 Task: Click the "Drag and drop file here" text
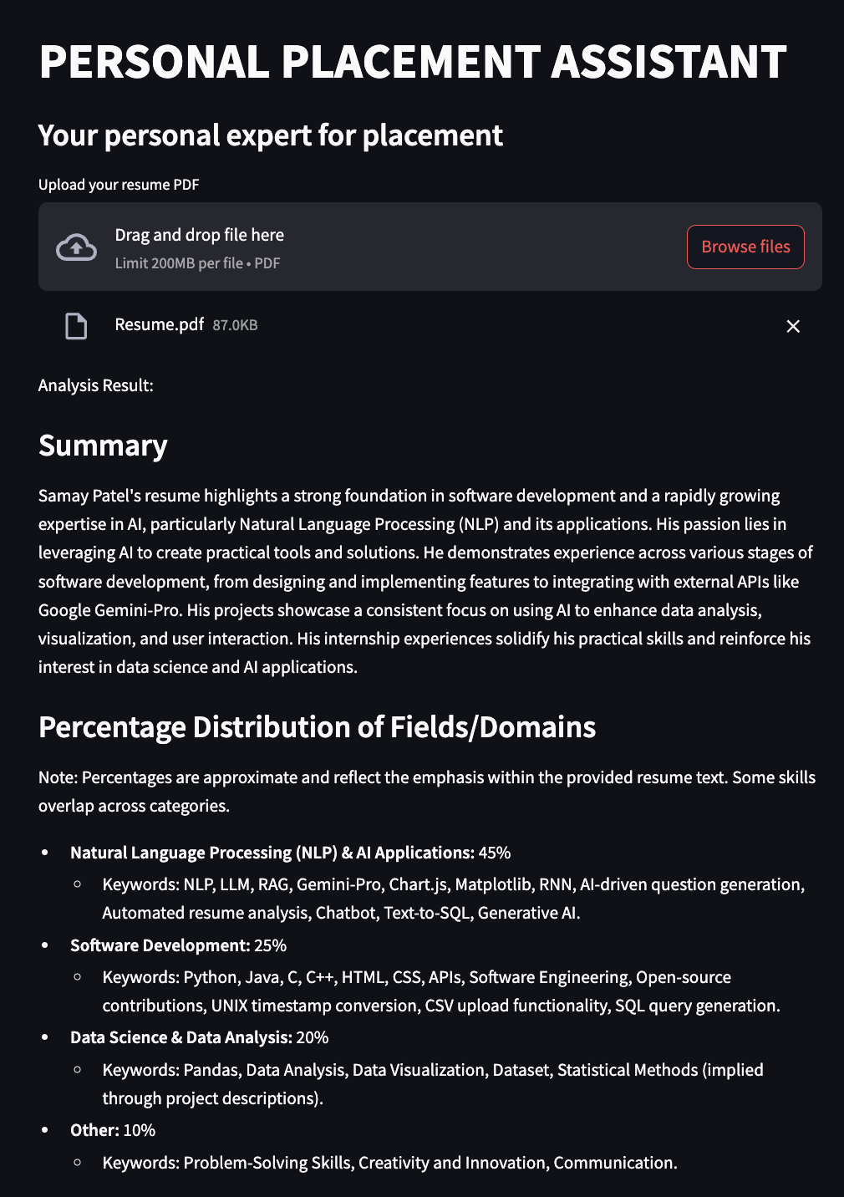pyautogui.click(x=199, y=235)
